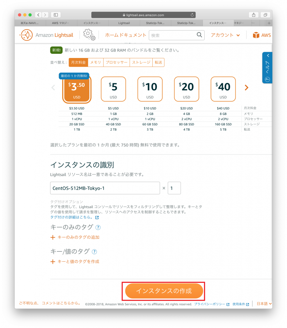Show all tabs with the tab overview icon

(266, 15)
